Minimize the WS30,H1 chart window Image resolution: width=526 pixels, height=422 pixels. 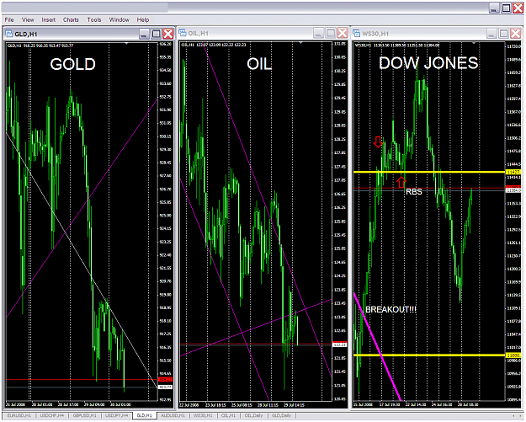pos(491,33)
